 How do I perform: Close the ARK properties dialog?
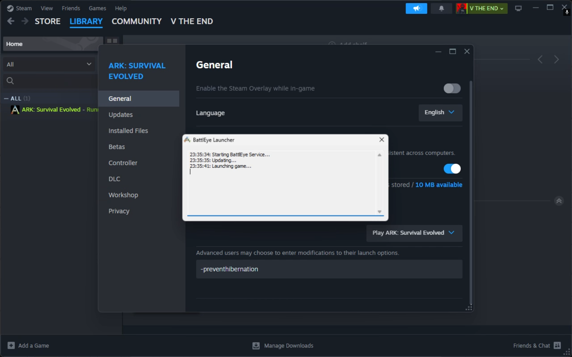click(x=467, y=52)
